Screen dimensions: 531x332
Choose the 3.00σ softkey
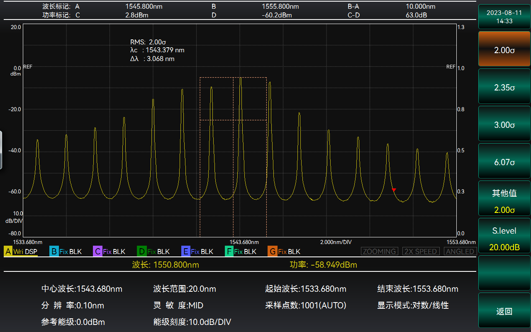point(504,124)
